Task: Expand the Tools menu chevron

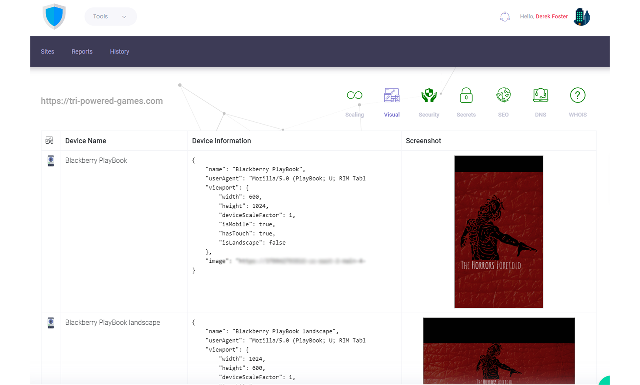Action: click(x=125, y=16)
